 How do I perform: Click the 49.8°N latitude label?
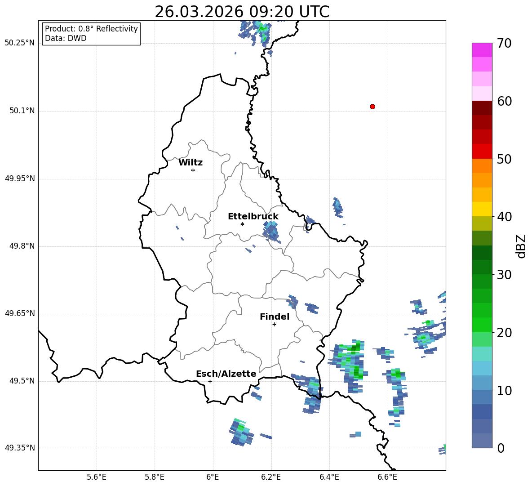pos(22,246)
